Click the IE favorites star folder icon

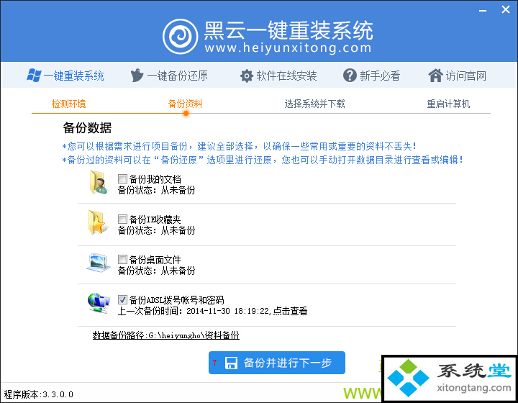coord(97,222)
